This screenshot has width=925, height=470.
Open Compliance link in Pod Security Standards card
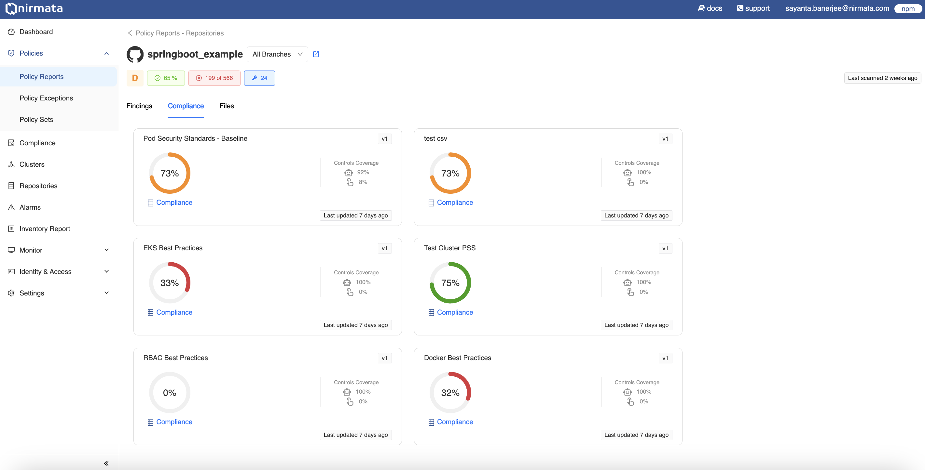click(174, 202)
